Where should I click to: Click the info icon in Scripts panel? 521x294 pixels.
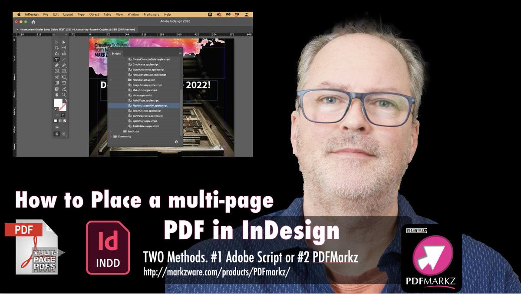[x=176, y=142]
